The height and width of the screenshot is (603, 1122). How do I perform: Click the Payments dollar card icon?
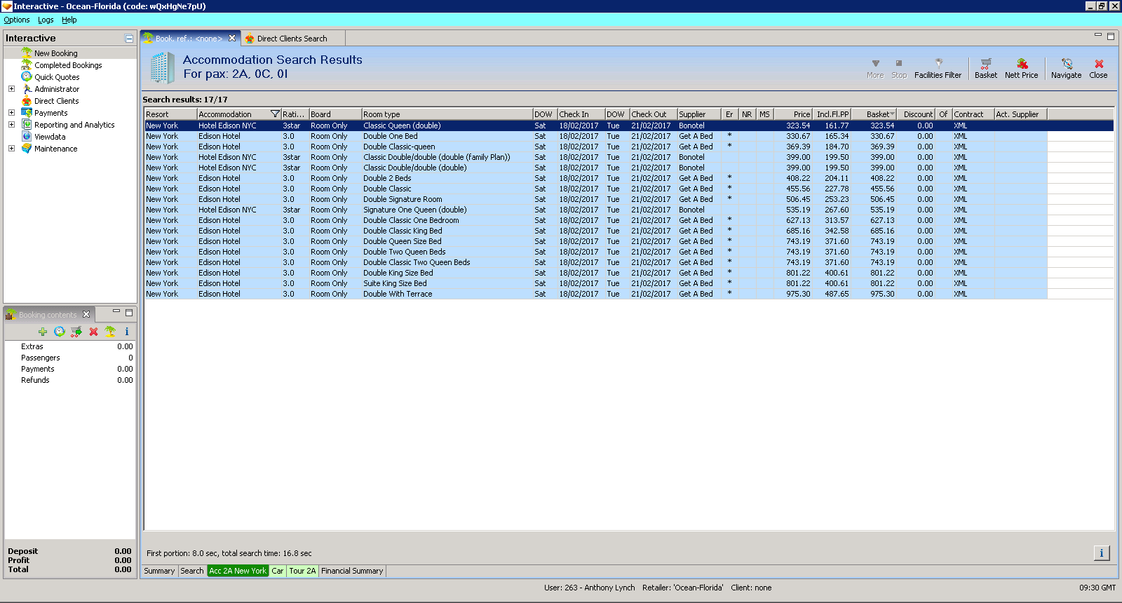(x=27, y=112)
